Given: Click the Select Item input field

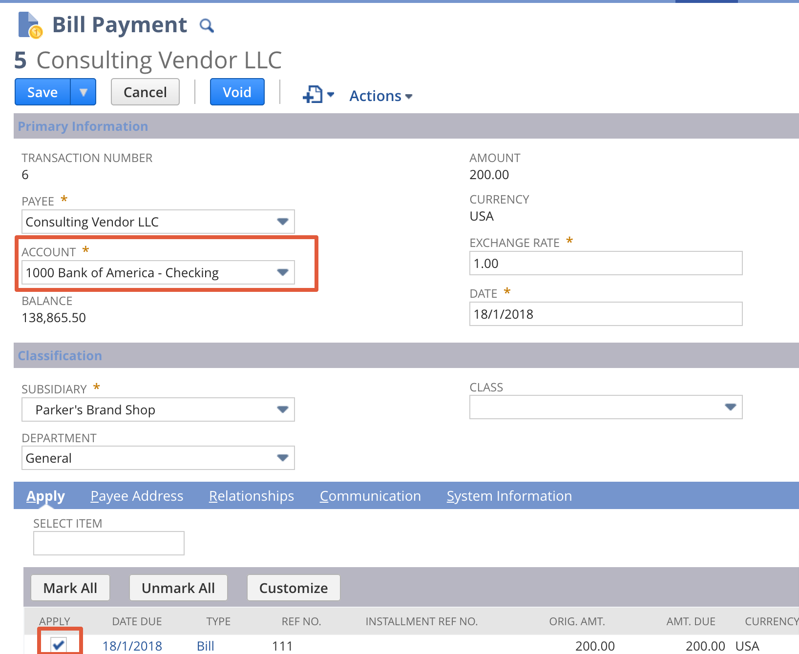Looking at the screenshot, I should tap(109, 543).
